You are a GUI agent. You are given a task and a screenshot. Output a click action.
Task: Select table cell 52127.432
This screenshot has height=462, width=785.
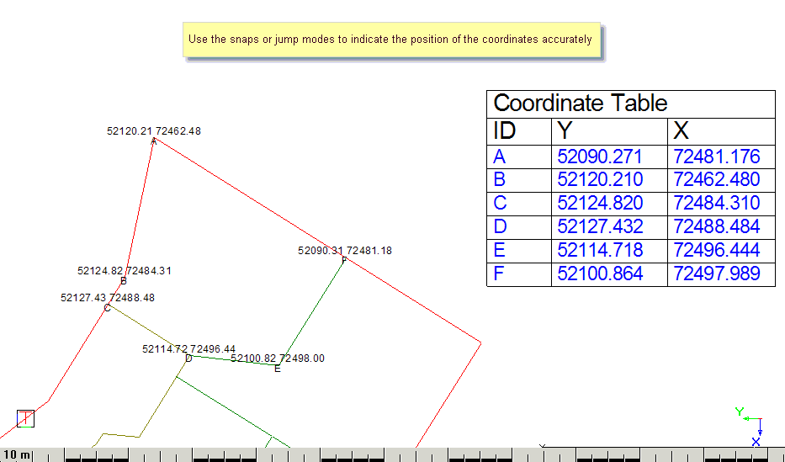(609, 227)
